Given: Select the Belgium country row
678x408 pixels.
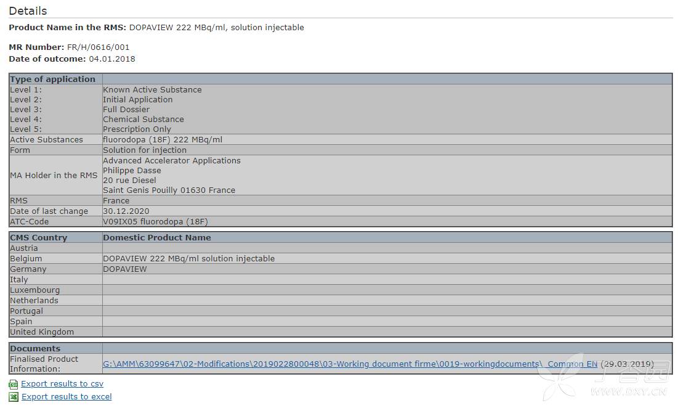Looking at the screenshot, I should (26, 259).
